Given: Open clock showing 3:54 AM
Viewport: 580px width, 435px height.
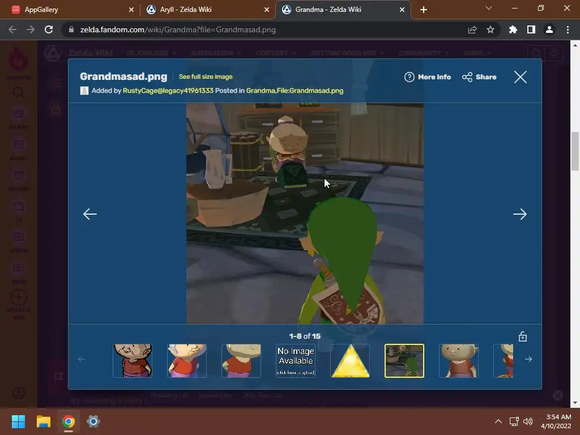Looking at the screenshot, I should (556, 421).
